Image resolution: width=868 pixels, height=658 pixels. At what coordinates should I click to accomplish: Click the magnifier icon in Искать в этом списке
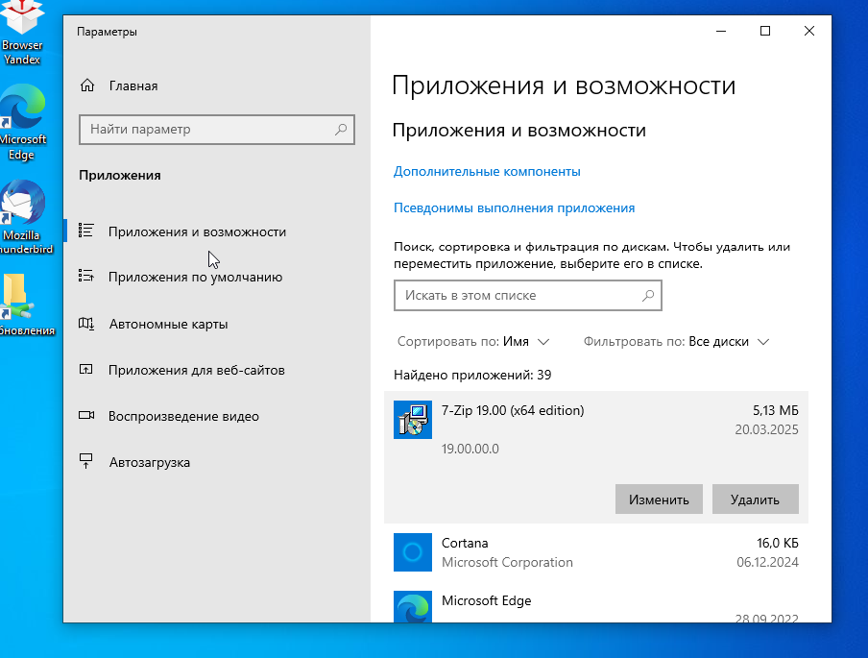coord(648,295)
